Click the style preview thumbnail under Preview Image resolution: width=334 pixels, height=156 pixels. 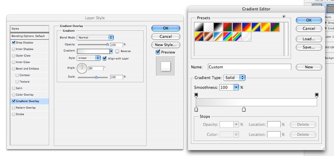click(166, 66)
